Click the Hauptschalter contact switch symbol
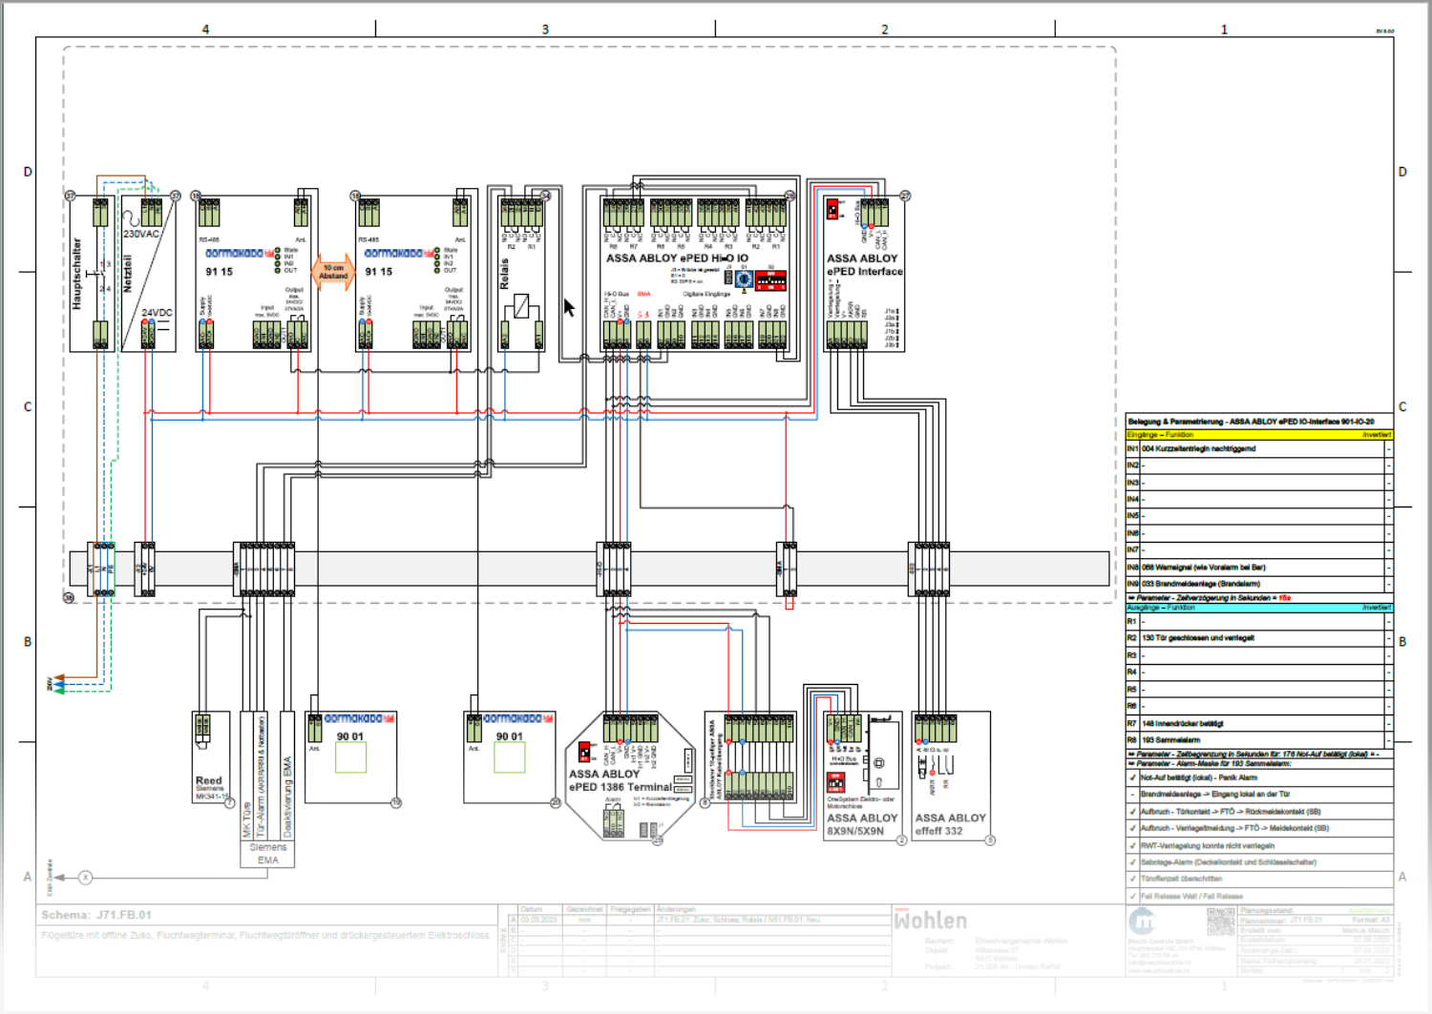The image size is (1432, 1014). pyautogui.click(x=100, y=276)
